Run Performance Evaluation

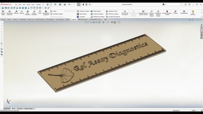click(46, 13)
